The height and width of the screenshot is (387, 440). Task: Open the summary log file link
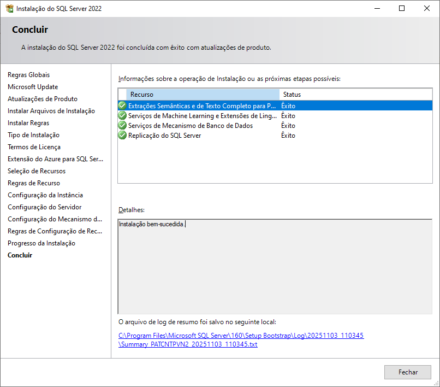click(241, 340)
